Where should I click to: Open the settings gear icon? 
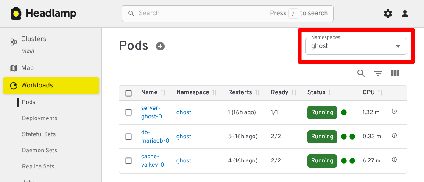[x=388, y=14]
